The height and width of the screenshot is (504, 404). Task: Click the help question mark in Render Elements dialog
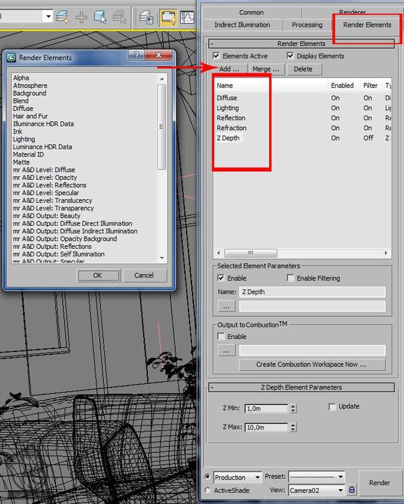pyautogui.click(x=136, y=56)
